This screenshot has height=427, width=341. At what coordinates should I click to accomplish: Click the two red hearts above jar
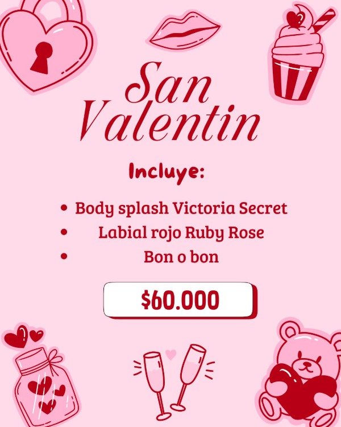point(23,336)
